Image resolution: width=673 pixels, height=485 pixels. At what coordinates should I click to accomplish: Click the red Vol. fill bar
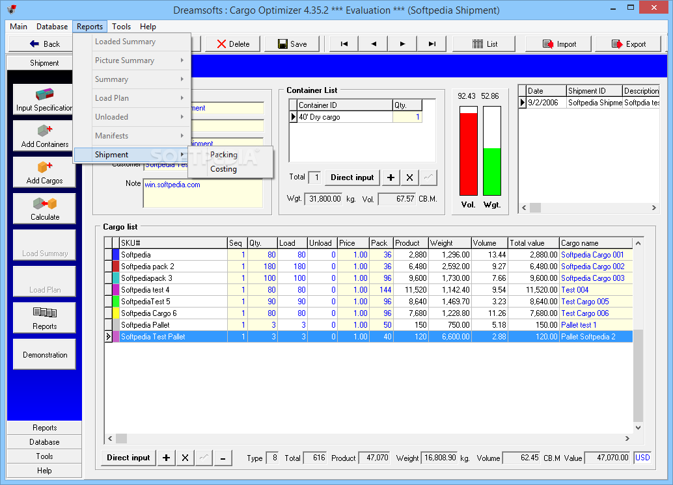(468, 154)
